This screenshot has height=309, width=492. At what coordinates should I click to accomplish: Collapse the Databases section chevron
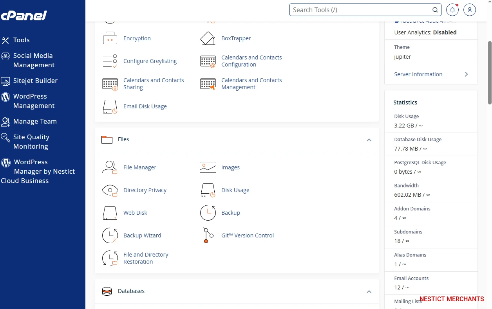369,291
